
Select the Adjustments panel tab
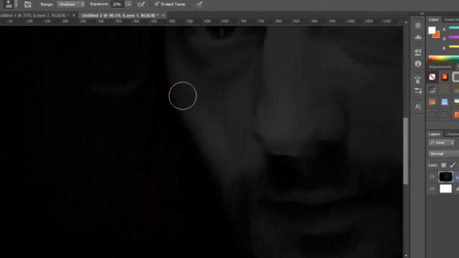tap(440, 67)
